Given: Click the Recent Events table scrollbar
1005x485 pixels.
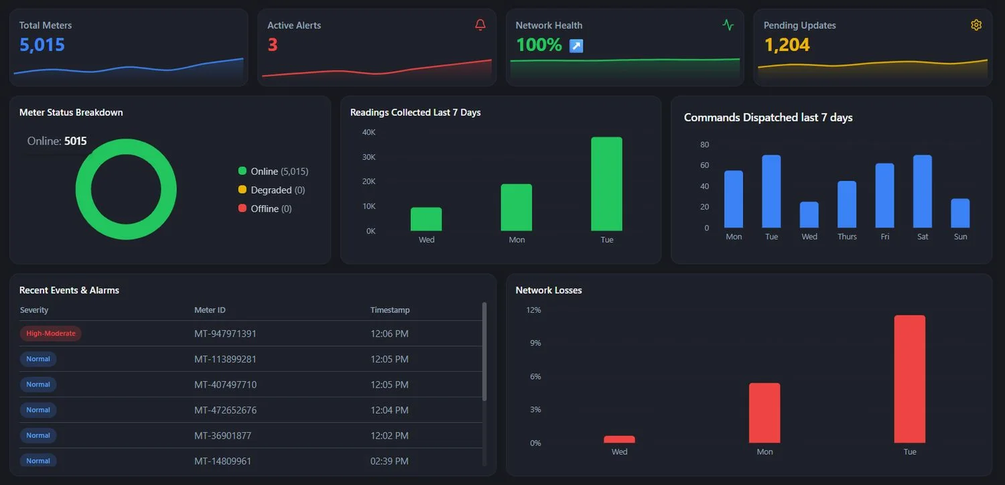Looking at the screenshot, I should 484,352.
